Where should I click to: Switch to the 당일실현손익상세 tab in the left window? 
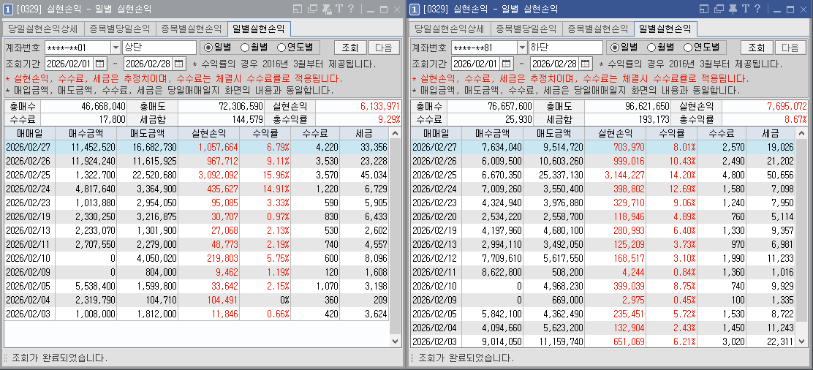click(x=43, y=29)
